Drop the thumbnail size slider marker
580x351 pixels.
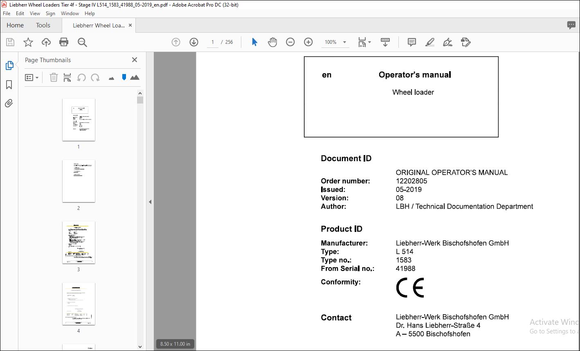click(124, 77)
